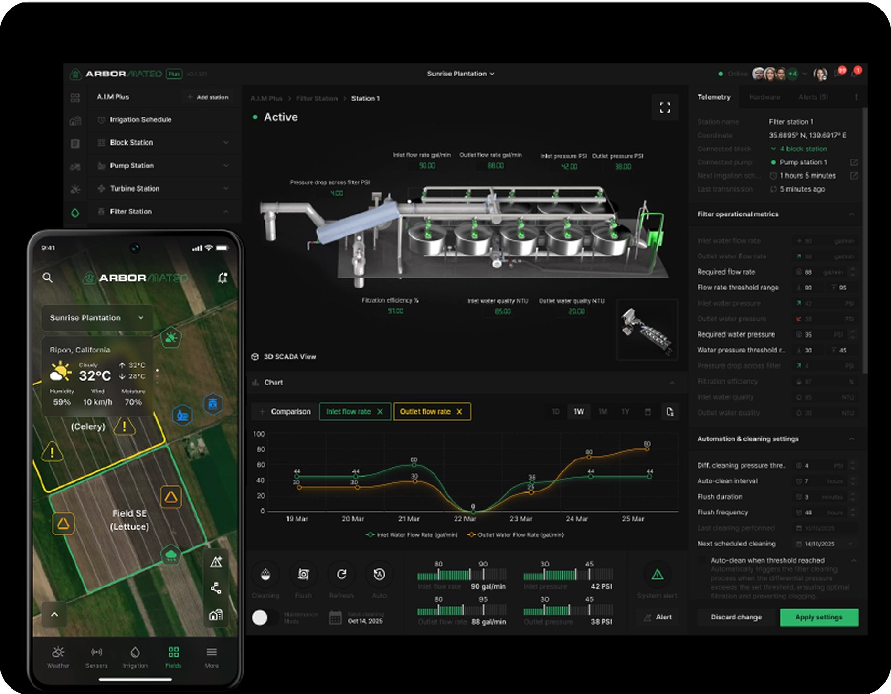Screen dimensions: 891x694
Task: Click the chart export file icon
Action: pos(669,412)
